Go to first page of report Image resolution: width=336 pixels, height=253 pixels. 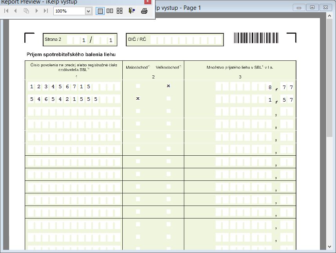coord(6,11)
